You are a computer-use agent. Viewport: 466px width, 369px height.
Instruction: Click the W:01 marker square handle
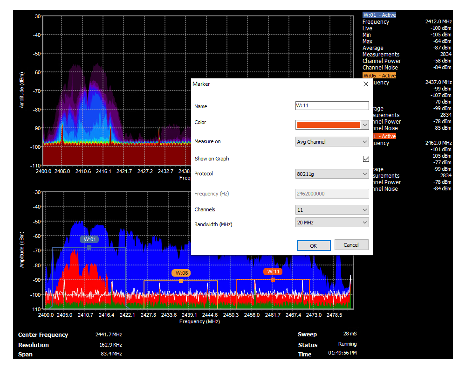tap(89, 247)
